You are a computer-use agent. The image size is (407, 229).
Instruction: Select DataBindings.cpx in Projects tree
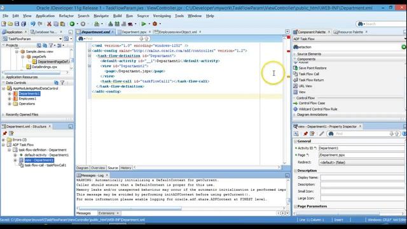click(45, 67)
